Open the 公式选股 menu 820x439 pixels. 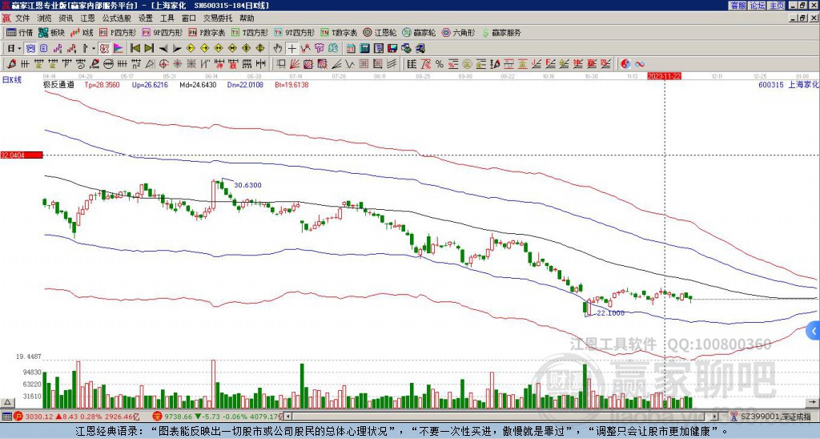tap(117, 18)
